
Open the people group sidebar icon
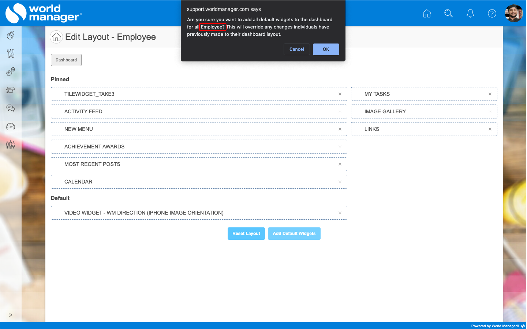[x=11, y=145]
